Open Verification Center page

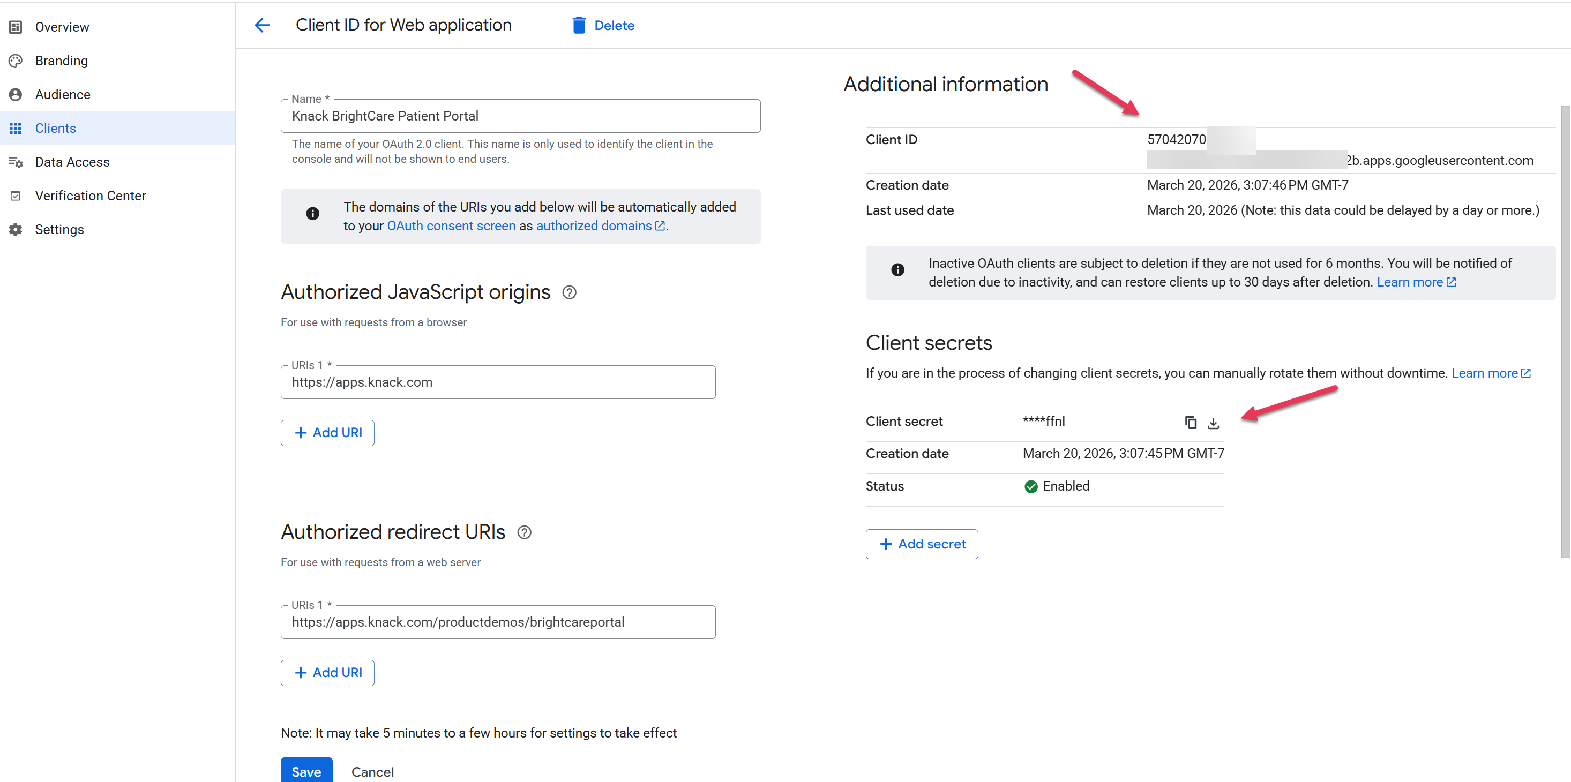[x=90, y=195]
